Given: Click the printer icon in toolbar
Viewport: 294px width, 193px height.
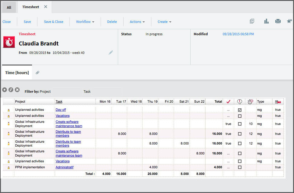Looking at the screenshot, I should [x=278, y=21].
